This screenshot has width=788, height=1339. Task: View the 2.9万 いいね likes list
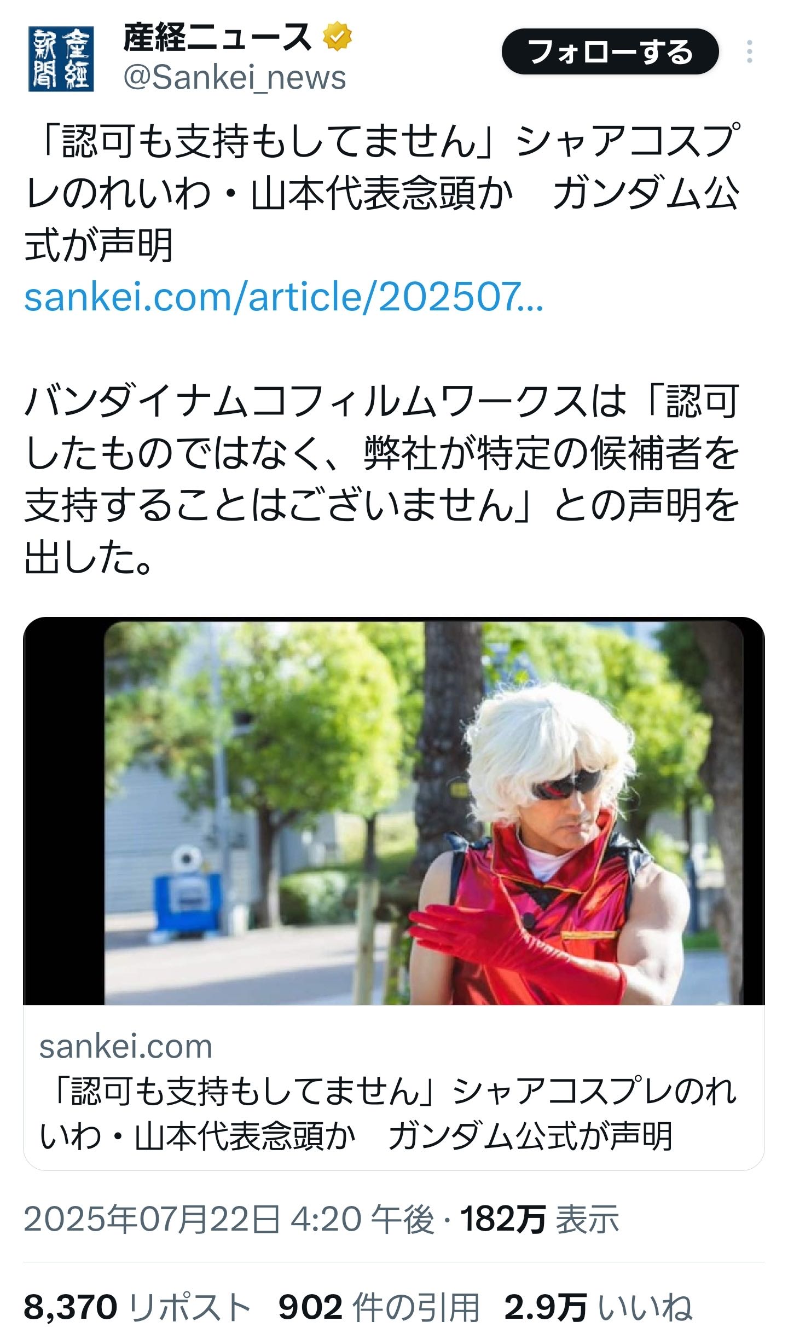tap(598, 1307)
